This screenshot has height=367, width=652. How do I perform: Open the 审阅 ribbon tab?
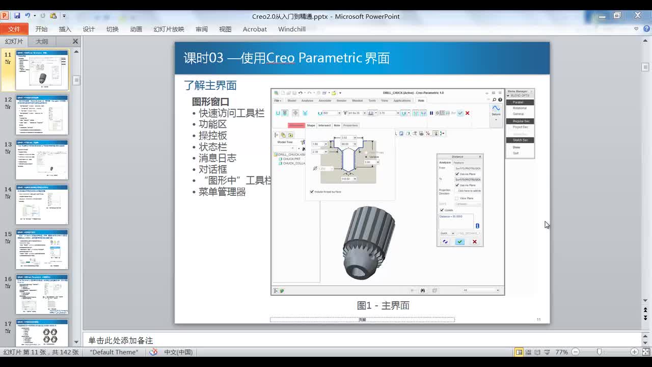[201, 29]
